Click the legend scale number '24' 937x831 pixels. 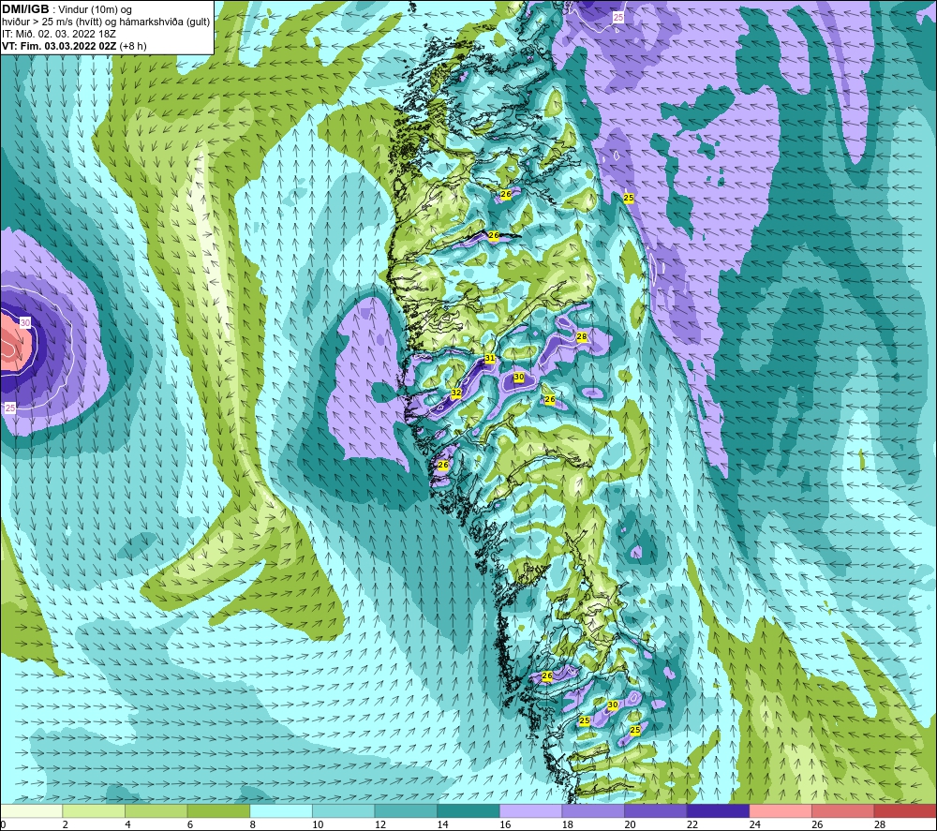[754, 824]
